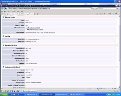Open the Server selection dropdown
This screenshot has width=121, height=96.
pyautogui.click(x=71, y=4)
